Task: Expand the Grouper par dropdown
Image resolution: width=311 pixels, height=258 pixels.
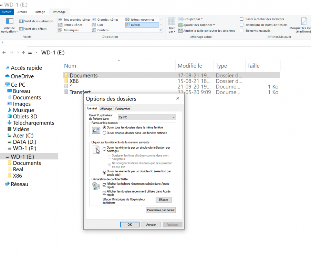Action: coord(193,19)
